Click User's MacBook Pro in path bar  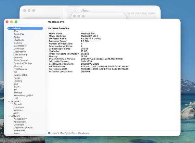pyautogui.click(x=64, y=133)
